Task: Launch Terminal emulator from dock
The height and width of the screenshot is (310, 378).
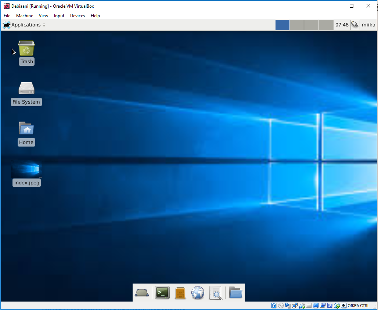Action: click(x=162, y=293)
